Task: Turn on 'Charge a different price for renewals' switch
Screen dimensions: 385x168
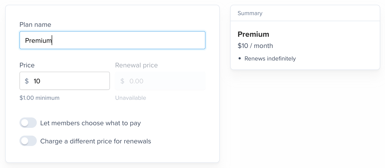Action: (x=28, y=141)
